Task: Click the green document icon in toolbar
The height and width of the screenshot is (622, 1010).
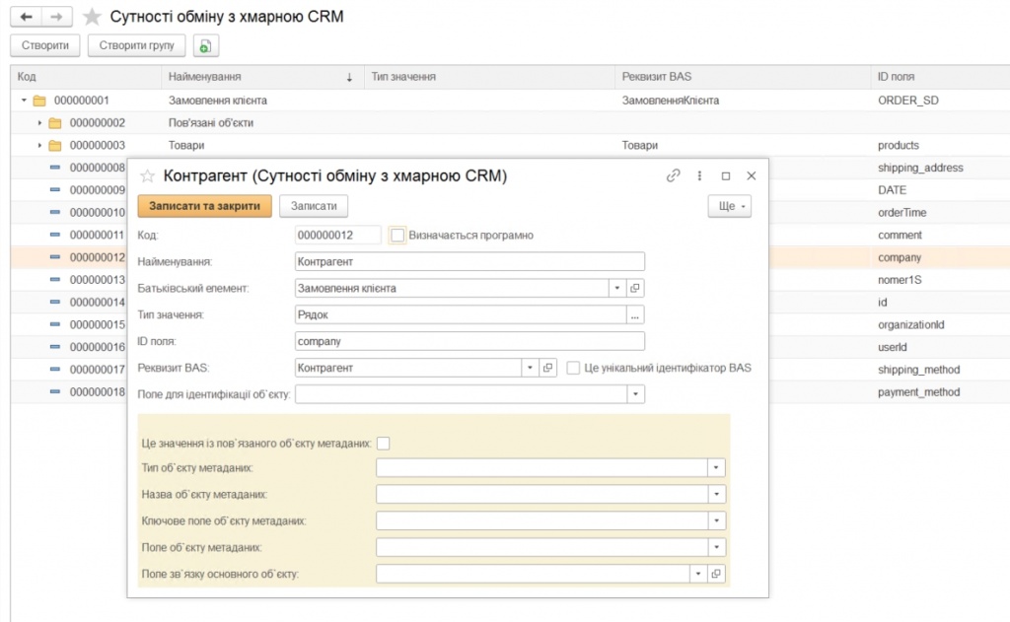Action: click(x=206, y=45)
